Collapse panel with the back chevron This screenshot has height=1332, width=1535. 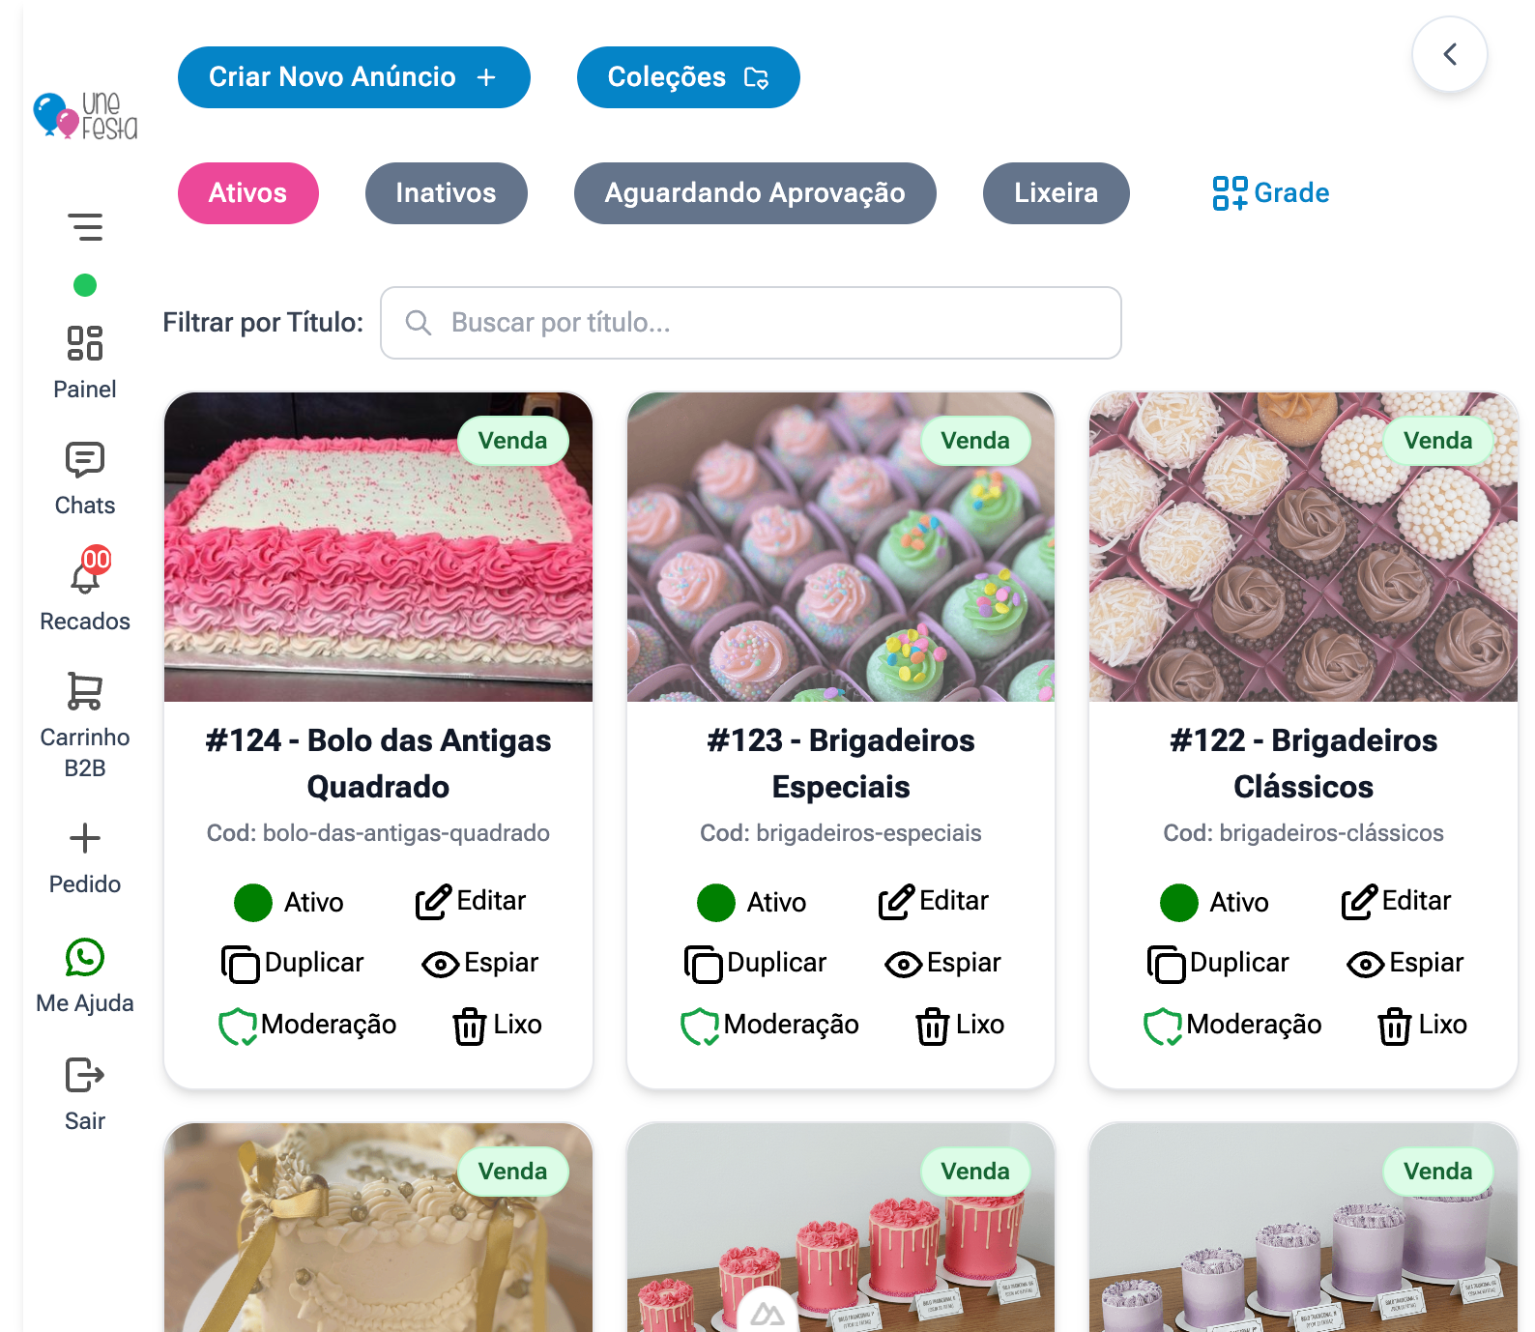(1449, 54)
